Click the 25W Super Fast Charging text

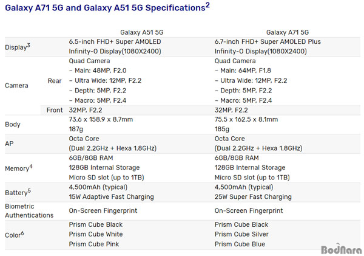pos(253,197)
